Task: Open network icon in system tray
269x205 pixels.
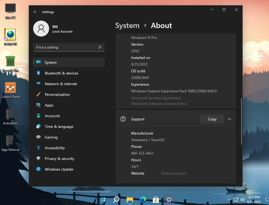Action: point(236,200)
